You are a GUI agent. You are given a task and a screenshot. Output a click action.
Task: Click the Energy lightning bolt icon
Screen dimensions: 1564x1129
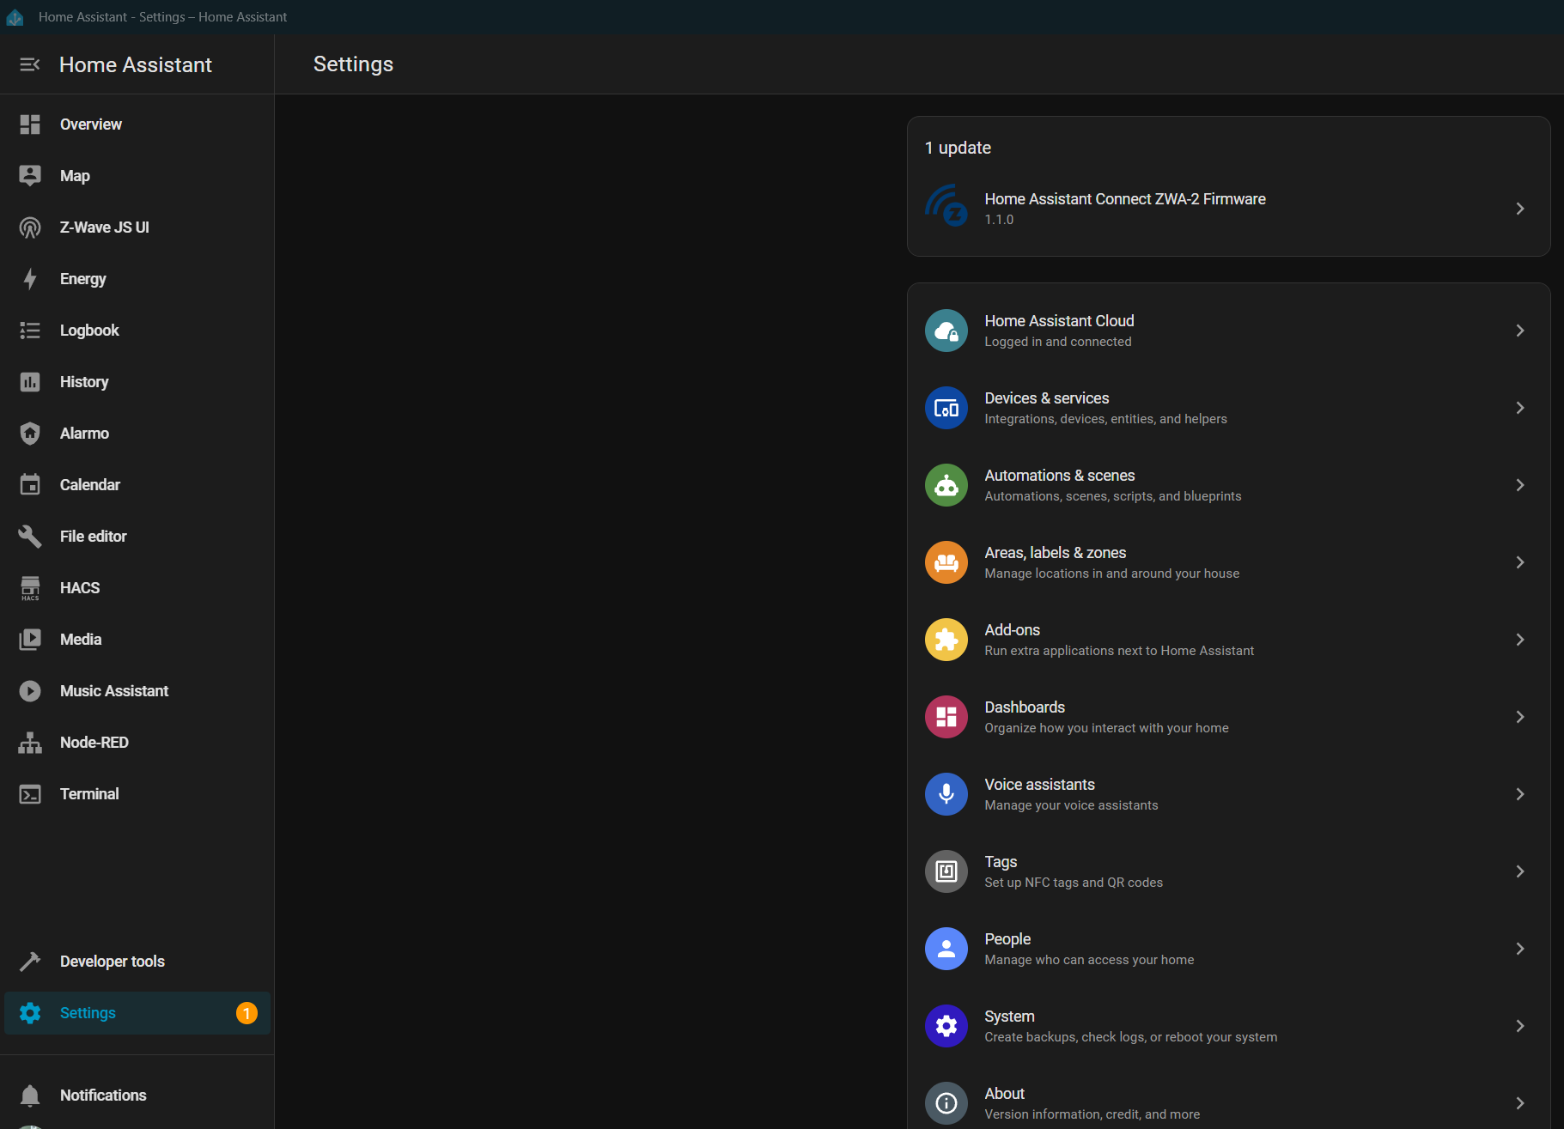pos(30,279)
